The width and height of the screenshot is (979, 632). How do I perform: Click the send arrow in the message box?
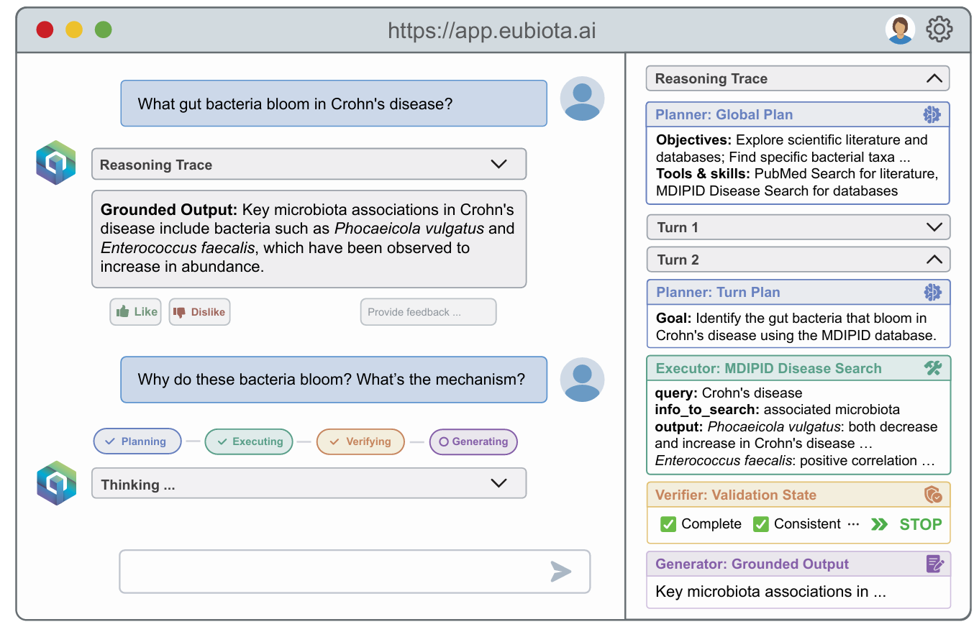(x=562, y=572)
